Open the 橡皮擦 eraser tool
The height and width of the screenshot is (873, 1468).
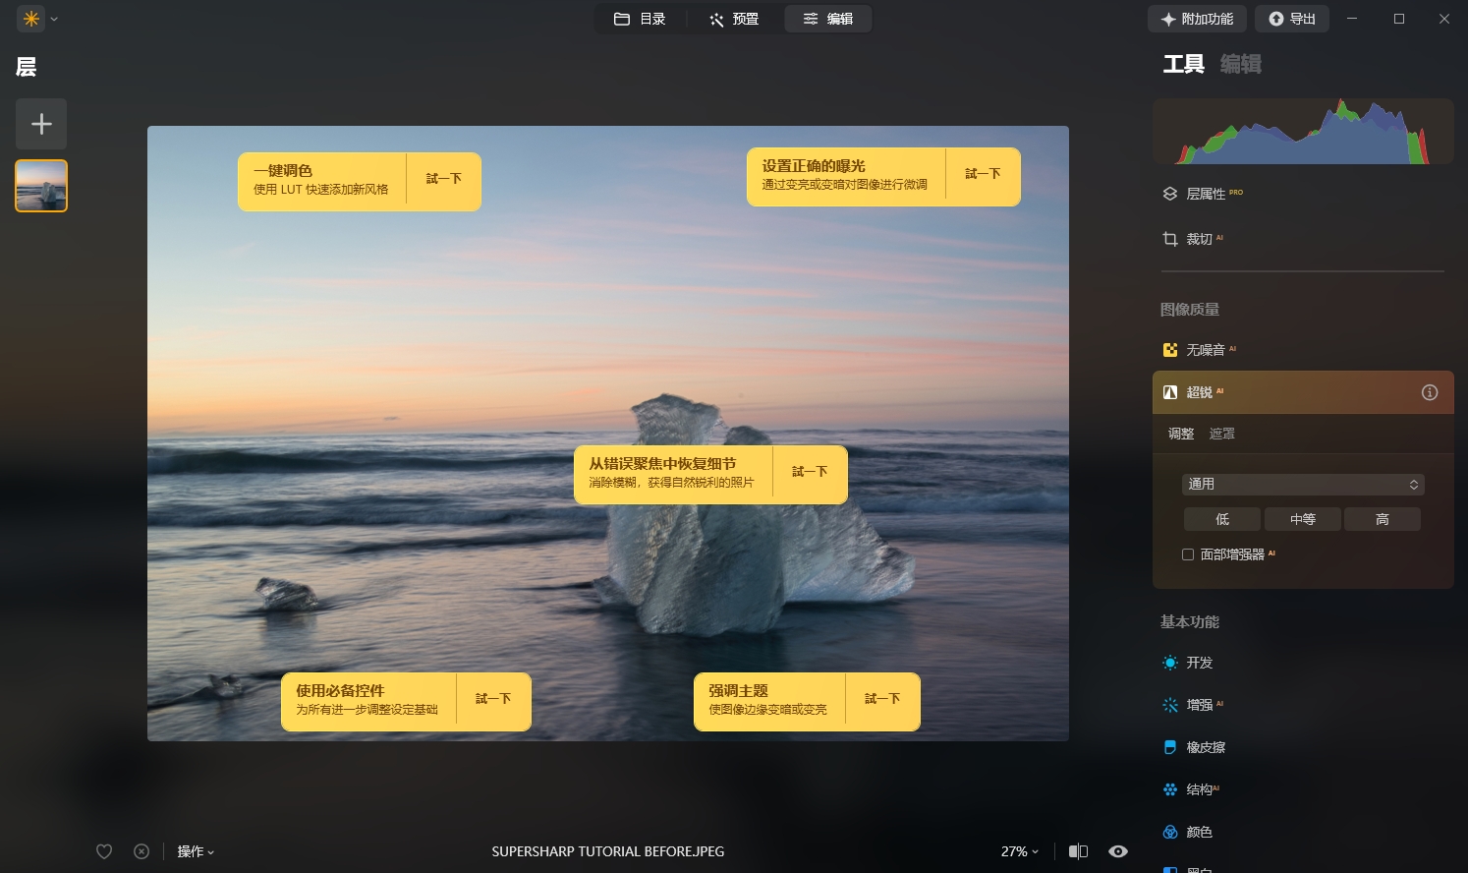pos(1195,747)
